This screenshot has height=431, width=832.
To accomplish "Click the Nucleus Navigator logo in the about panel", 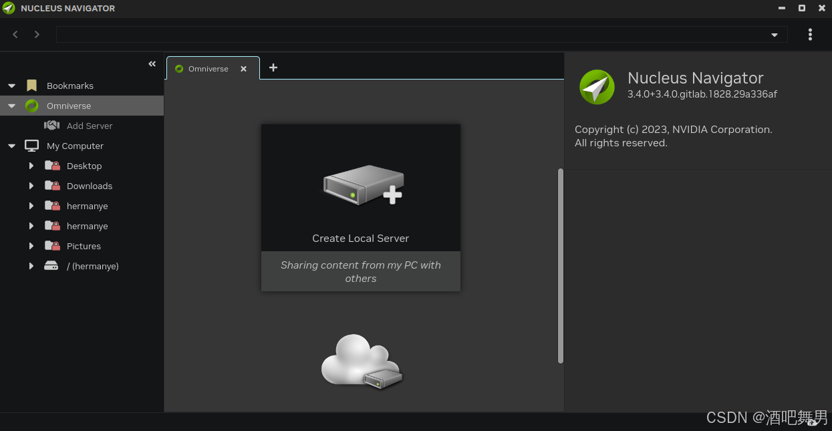I will [597, 87].
